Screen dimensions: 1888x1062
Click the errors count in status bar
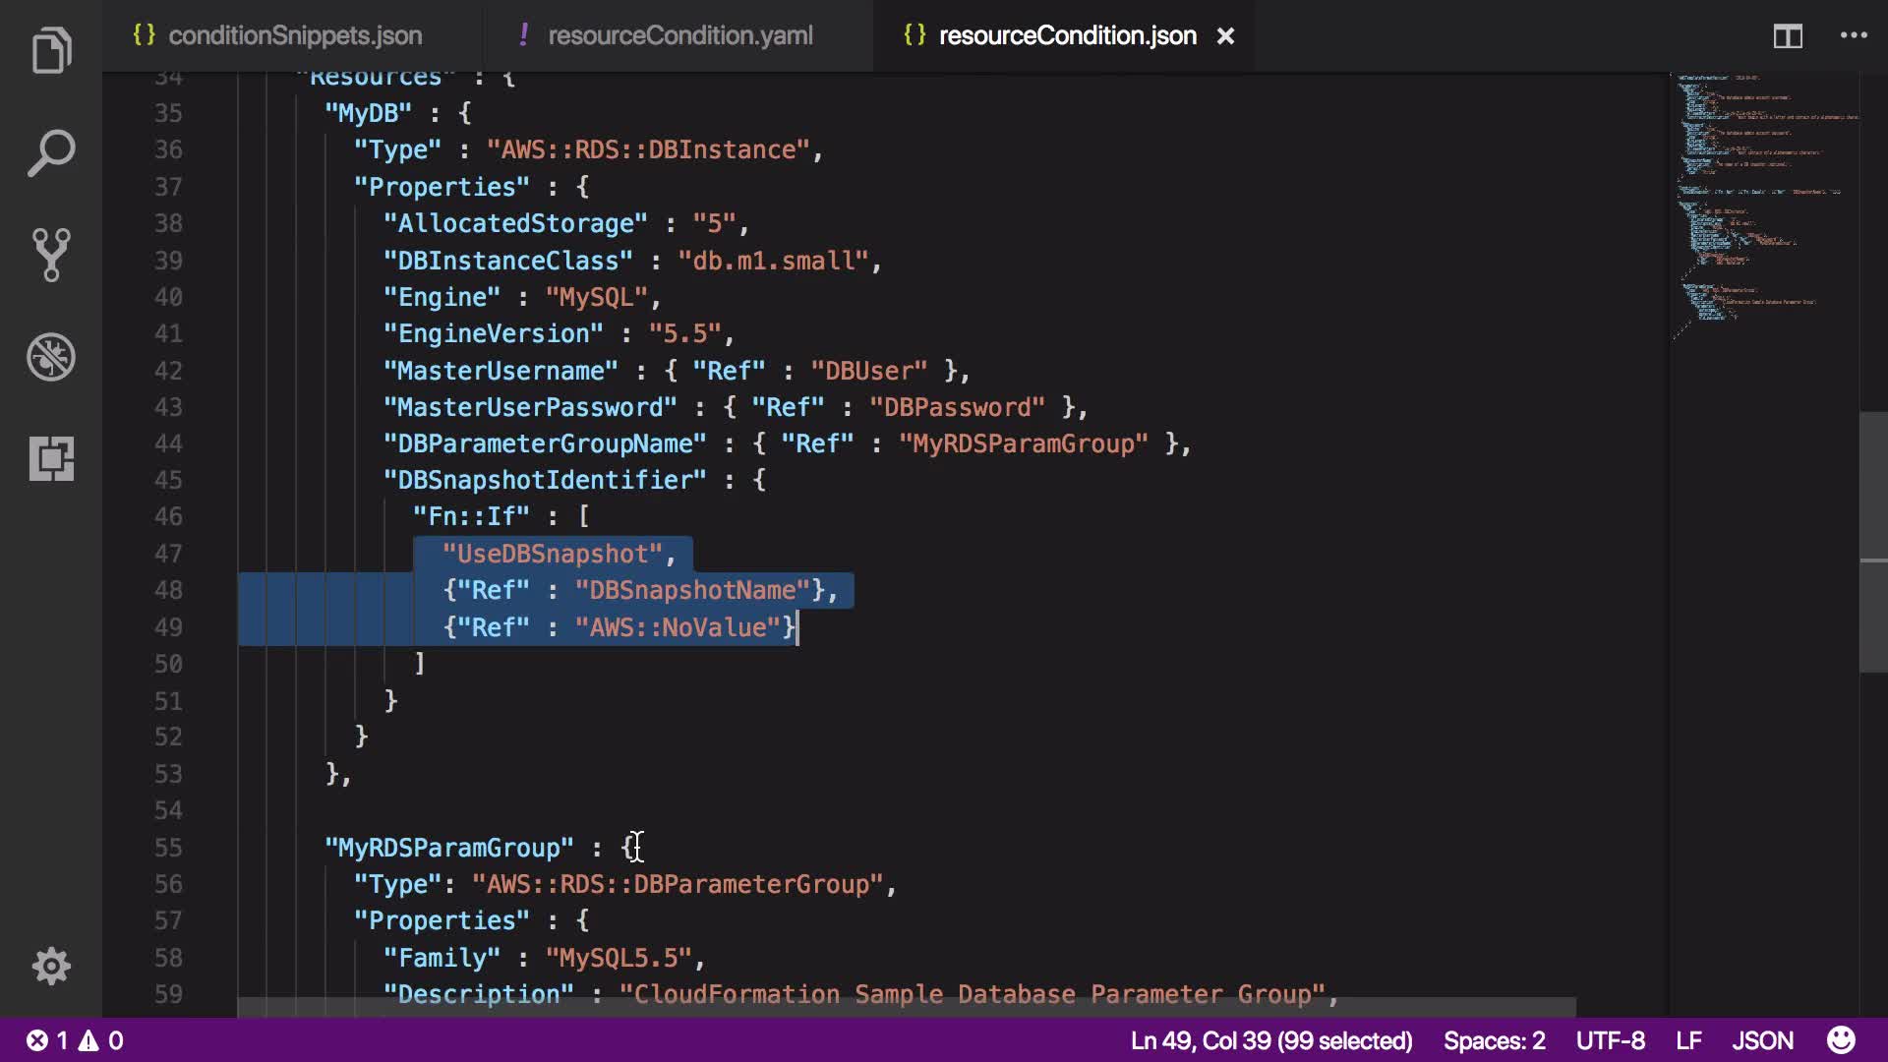(x=48, y=1040)
